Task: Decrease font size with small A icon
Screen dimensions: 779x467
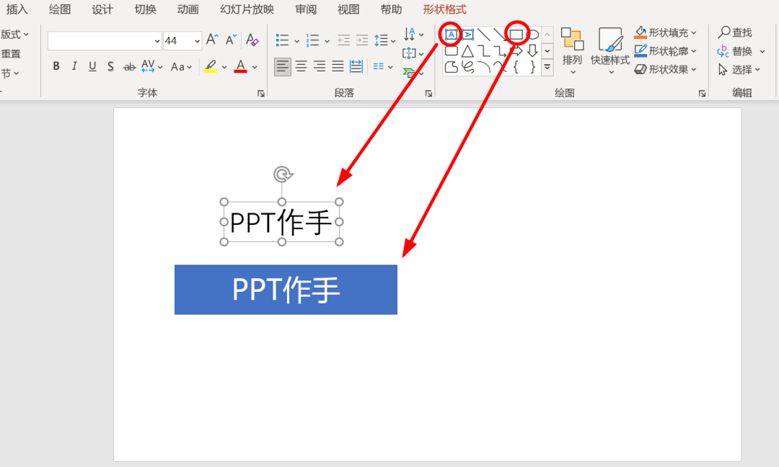Action: (x=231, y=40)
